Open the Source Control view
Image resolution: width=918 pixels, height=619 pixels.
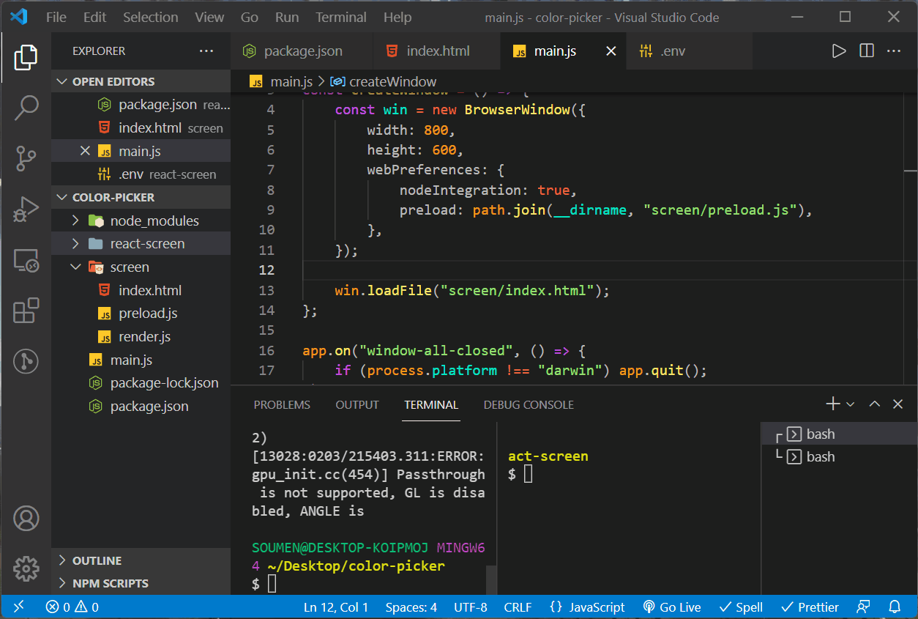(26, 158)
